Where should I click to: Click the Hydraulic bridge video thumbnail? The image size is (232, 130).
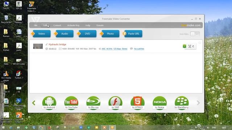[x=38, y=46]
